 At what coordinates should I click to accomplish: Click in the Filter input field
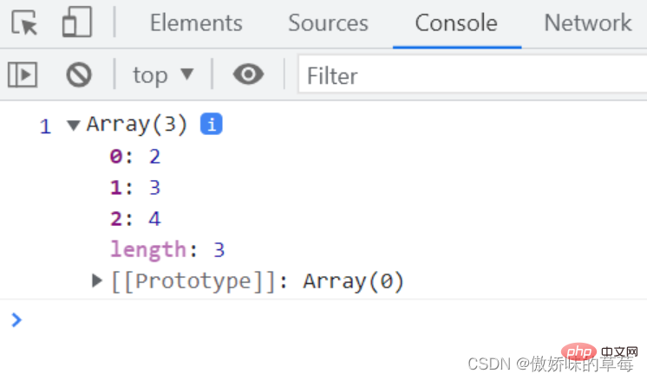pyautogui.click(x=468, y=76)
